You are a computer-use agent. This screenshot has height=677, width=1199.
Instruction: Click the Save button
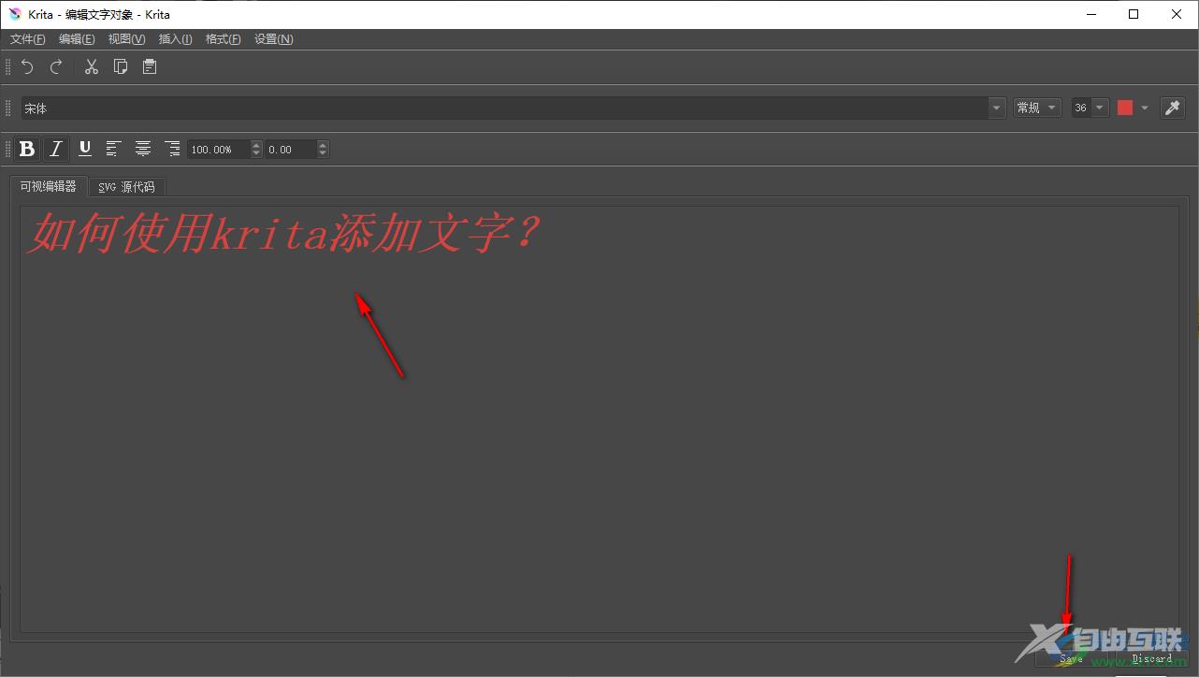pos(1071,658)
